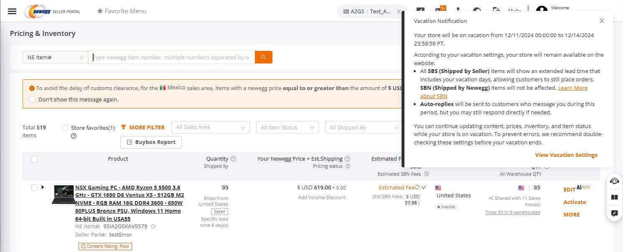Click the quantity value 93 under Quantity
The width and height of the screenshot is (623, 252).
click(x=225, y=187)
